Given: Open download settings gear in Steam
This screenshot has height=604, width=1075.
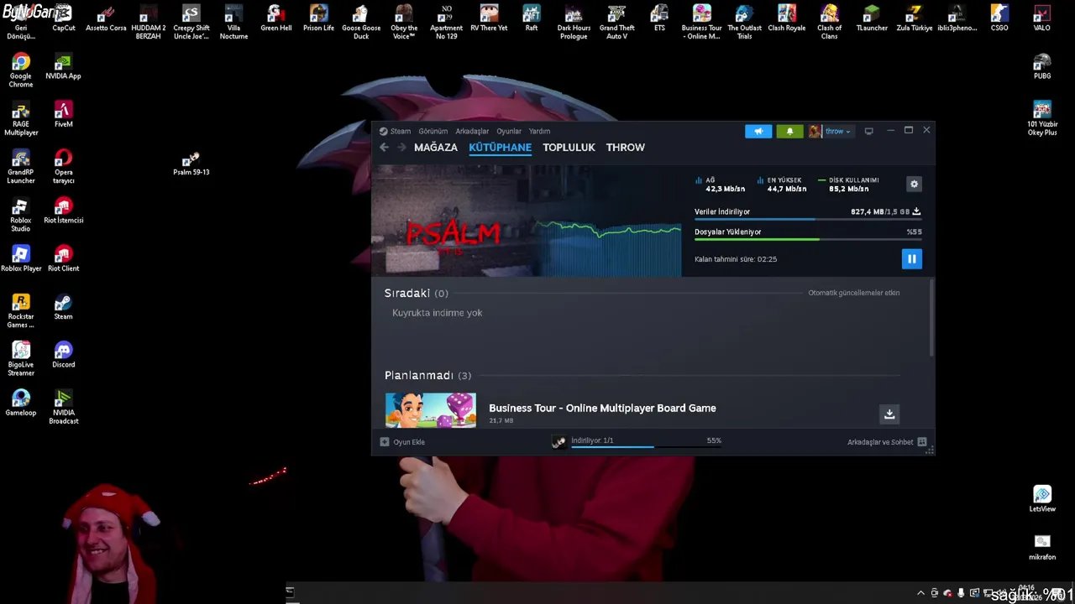Looking at the screenshot, I should click(x=915, y=185).
